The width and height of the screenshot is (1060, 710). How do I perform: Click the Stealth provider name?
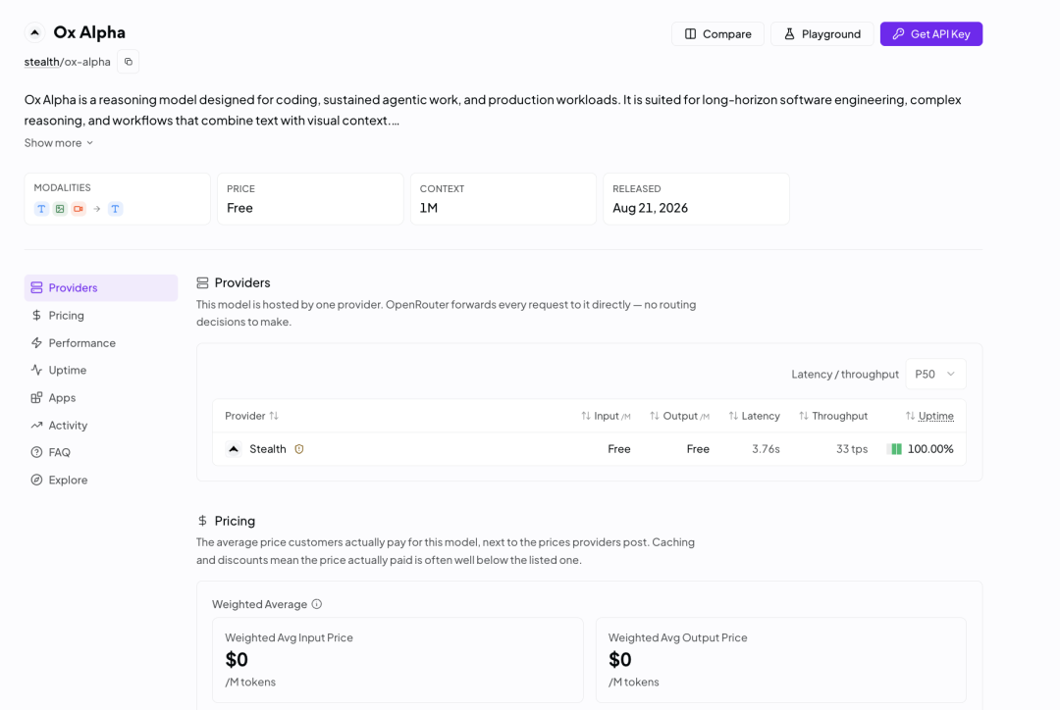268,449
